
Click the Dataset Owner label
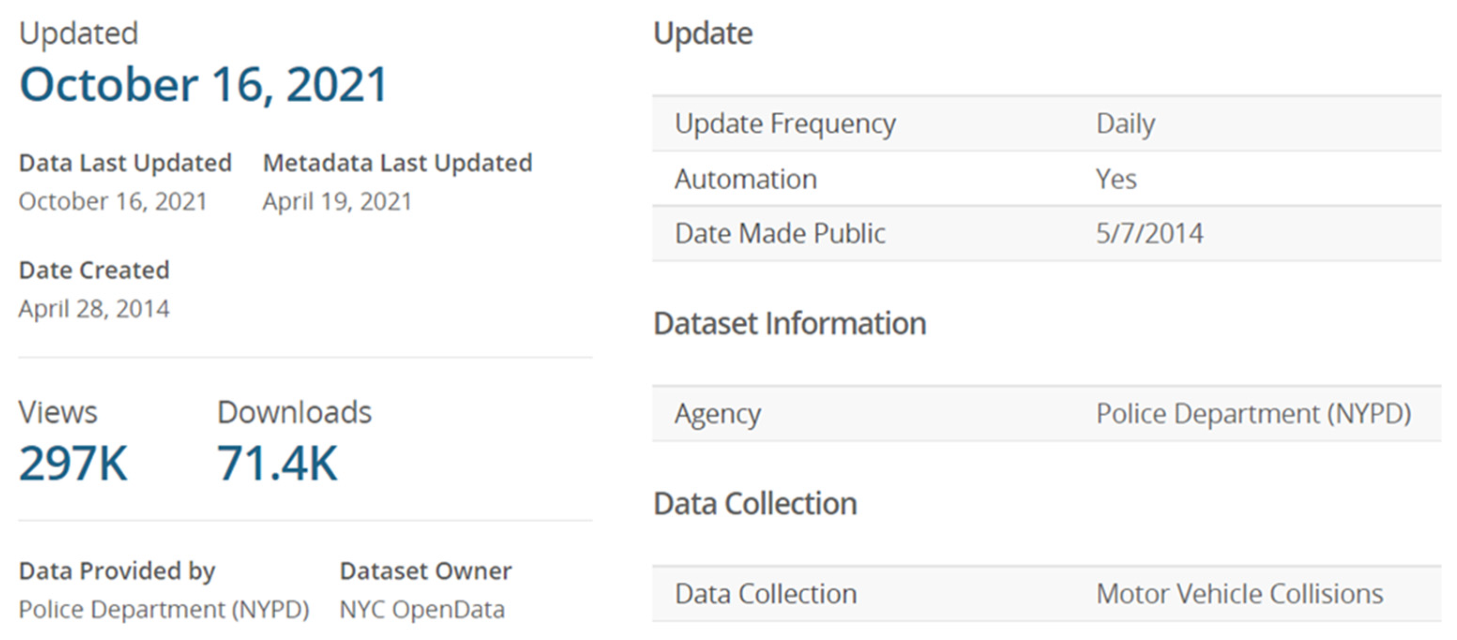(x=425, y=571)
